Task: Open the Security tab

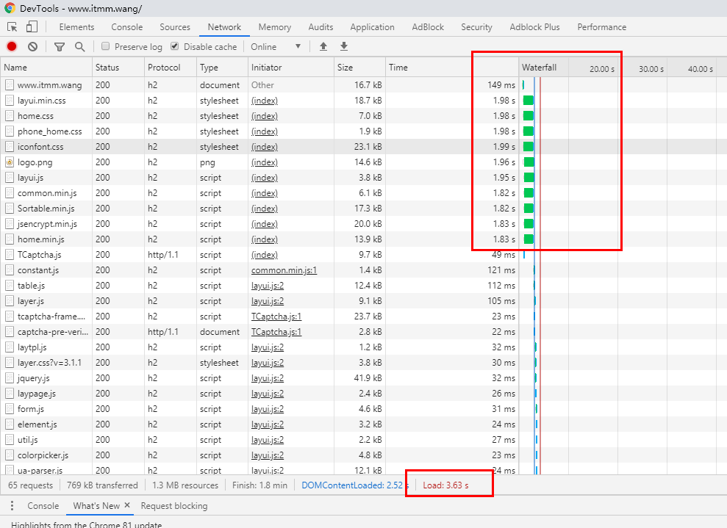Action: pos(476,27)
